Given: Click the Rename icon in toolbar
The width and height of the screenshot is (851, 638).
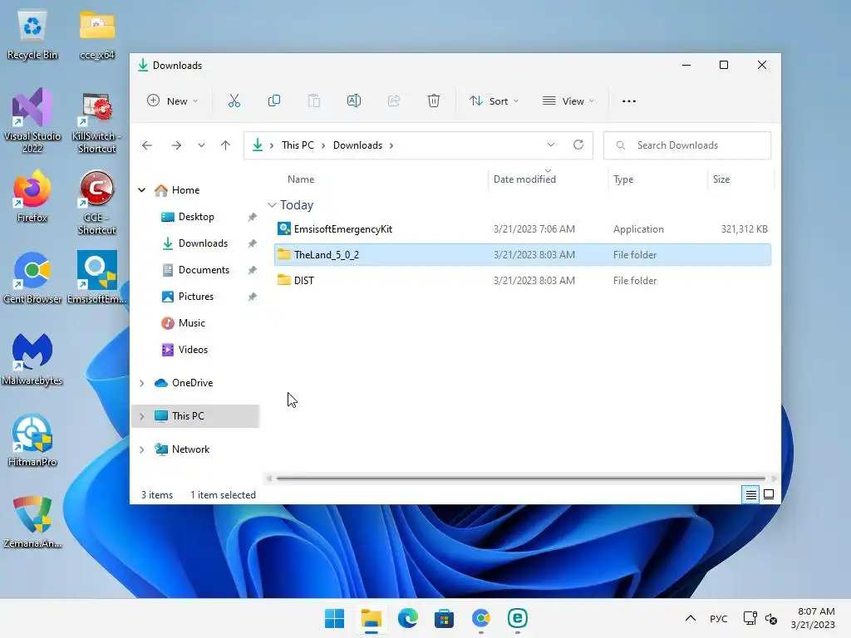Looking at the screenshot, I should pos(354,101).
